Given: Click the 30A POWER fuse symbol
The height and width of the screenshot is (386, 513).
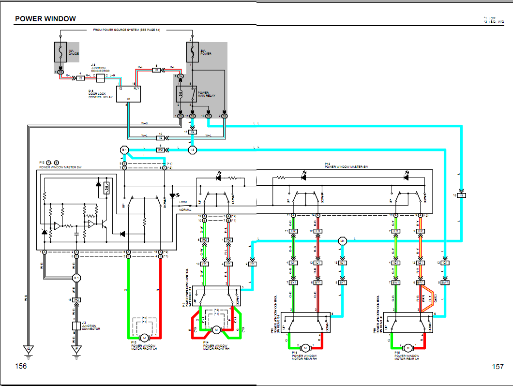Looking at the screenshot, I should [x=193, y=52].
